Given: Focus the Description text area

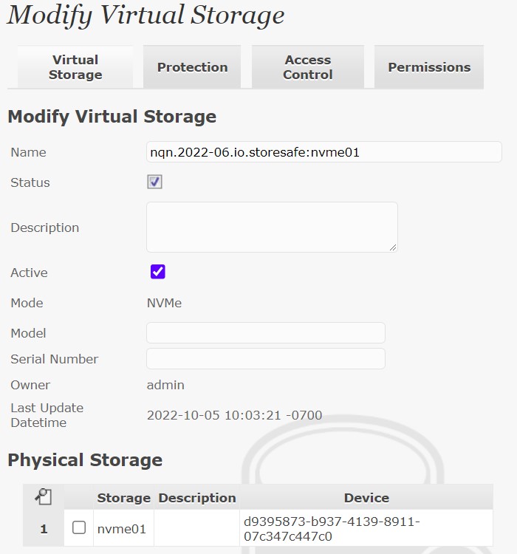Looking at the screenshot, I should pyautogui.click(x=272, y=228).
